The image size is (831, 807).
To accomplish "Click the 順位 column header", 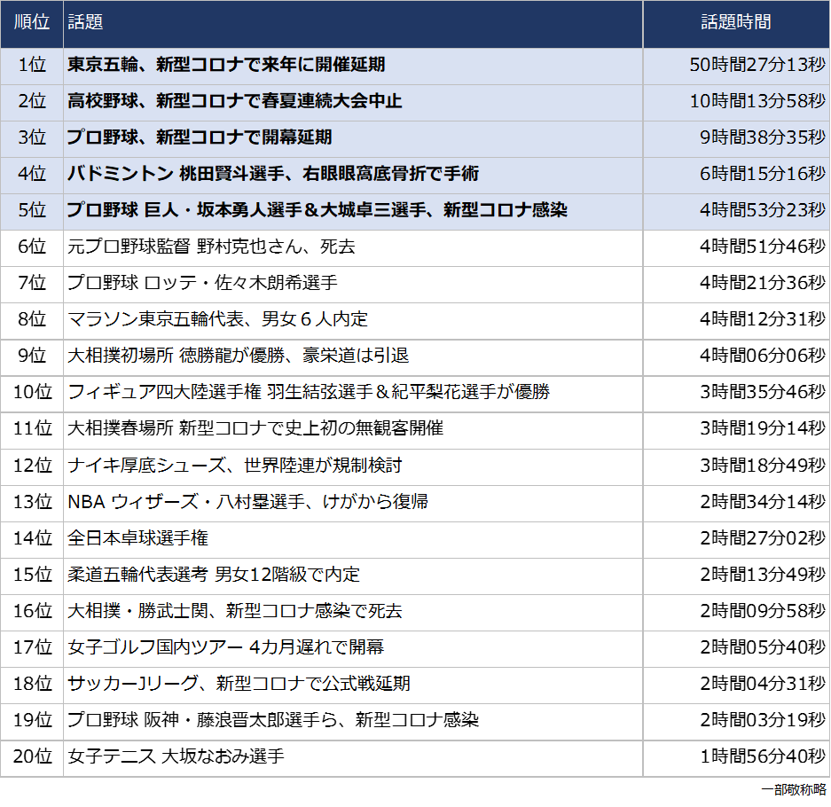I will pyautogui.click(x=32, y=24).
